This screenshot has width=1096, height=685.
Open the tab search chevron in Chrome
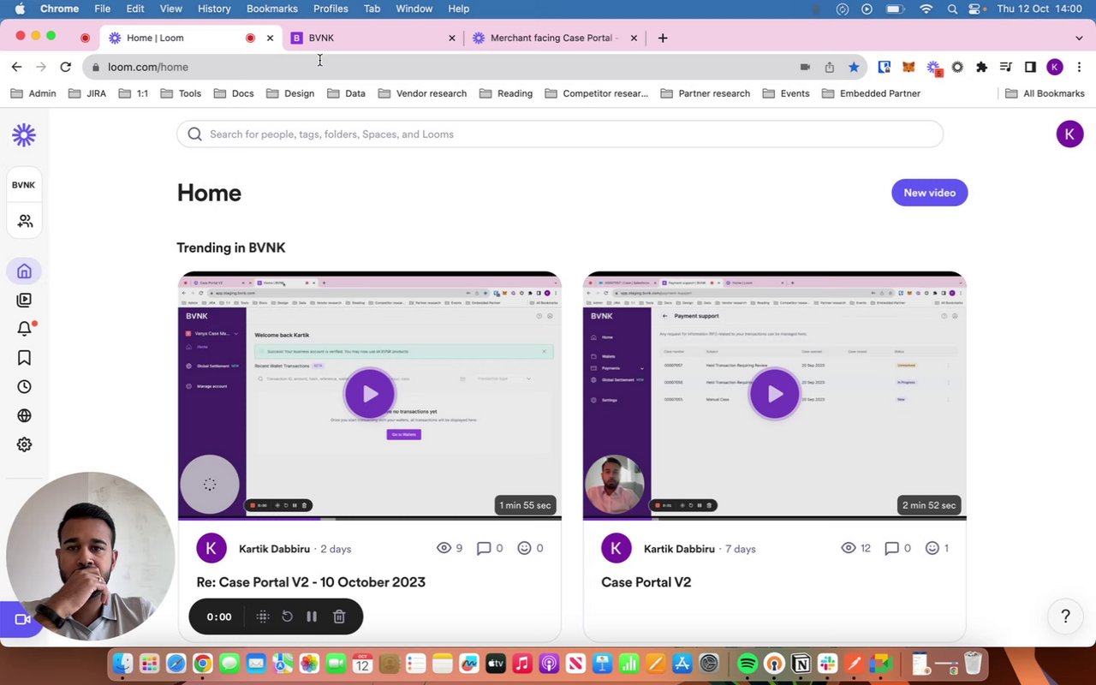[1079, 38]
